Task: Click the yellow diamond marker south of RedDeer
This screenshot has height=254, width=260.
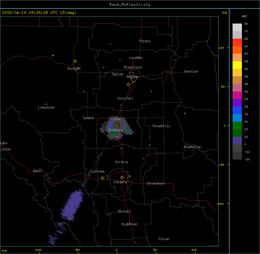Action: tap(128, 85)
